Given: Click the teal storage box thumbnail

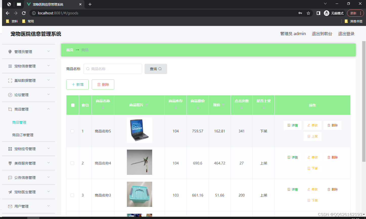Looking at the screenshot, I should click(x=140, y=194).
